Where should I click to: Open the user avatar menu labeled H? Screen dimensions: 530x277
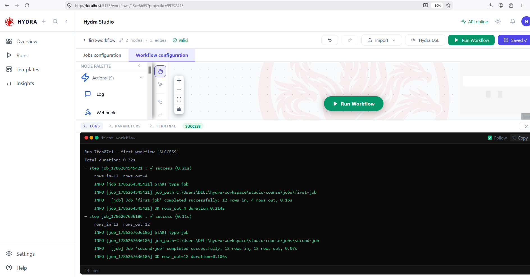tap(526, 22)
